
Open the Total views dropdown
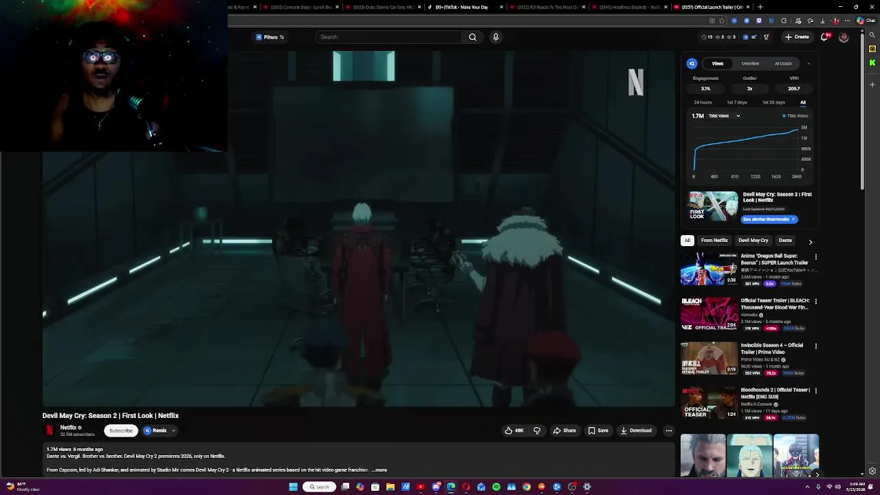tap(724, 116)
